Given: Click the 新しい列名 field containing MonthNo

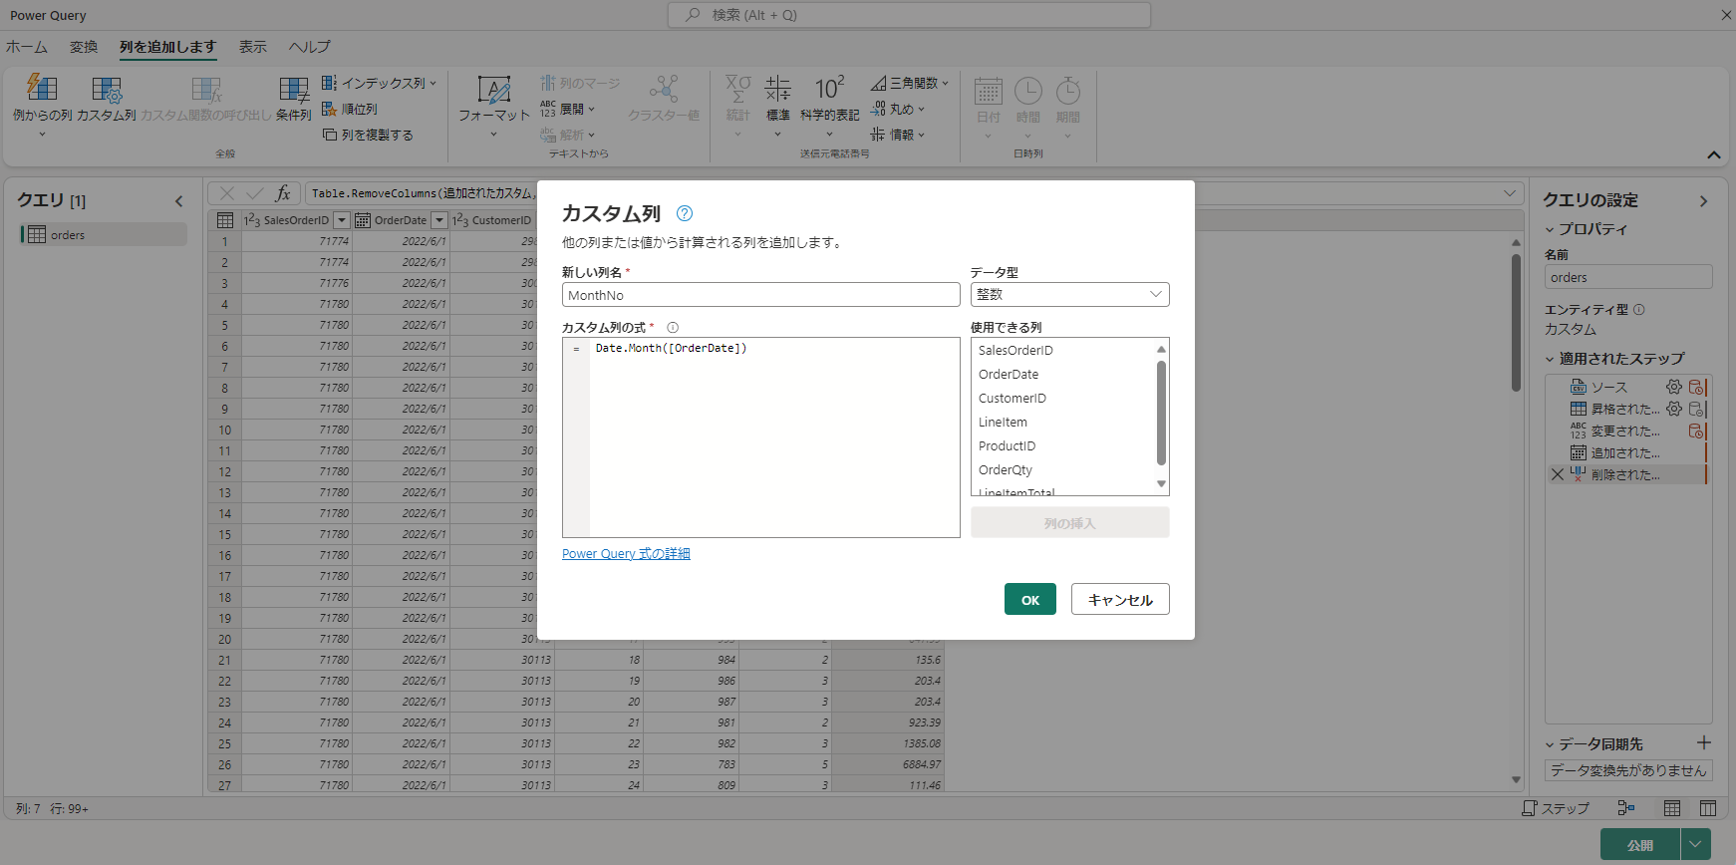Looking at the screenshot, I should 760,295.
